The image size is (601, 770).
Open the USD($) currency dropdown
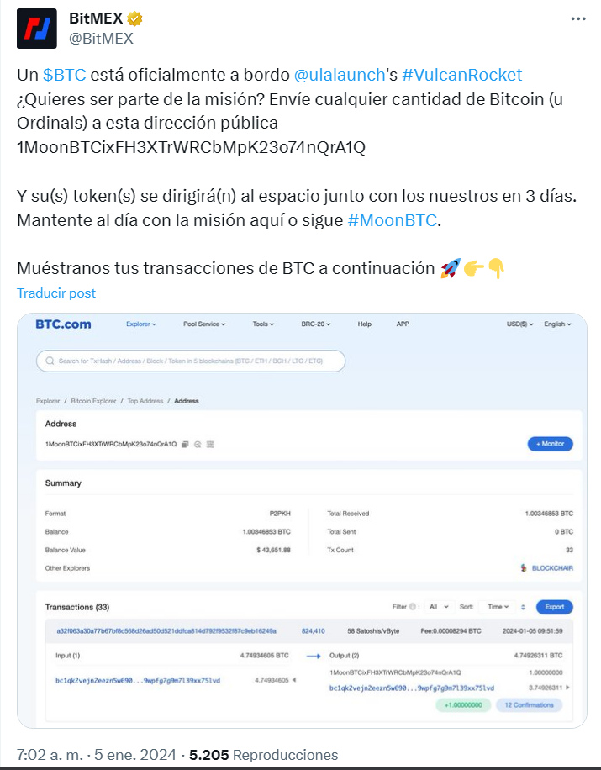tap(520, 324)
